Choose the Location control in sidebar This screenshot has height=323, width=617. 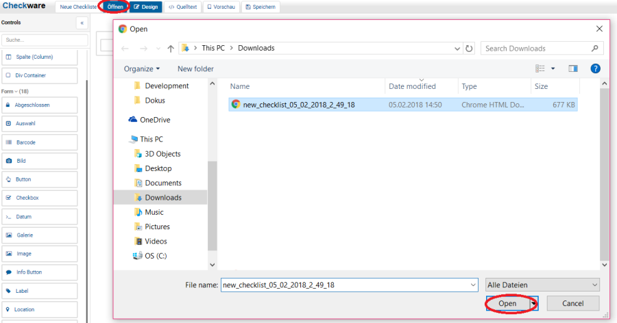click(39, 309)
